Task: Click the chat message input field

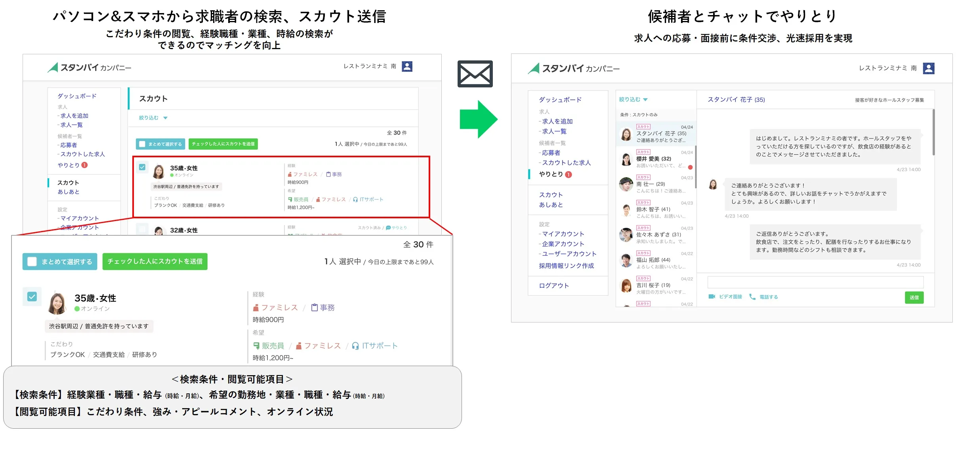Action: point(815,282)
